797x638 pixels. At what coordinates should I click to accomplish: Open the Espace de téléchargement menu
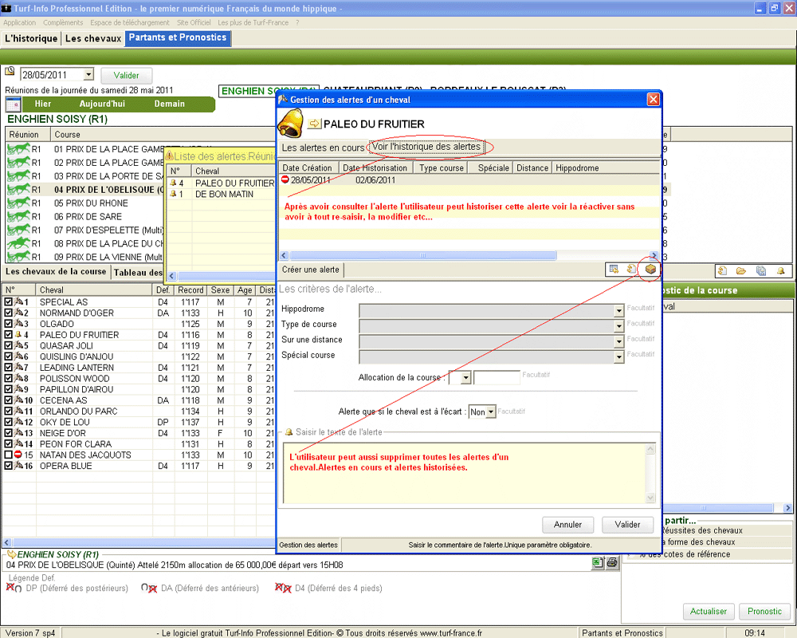point(130,22)
